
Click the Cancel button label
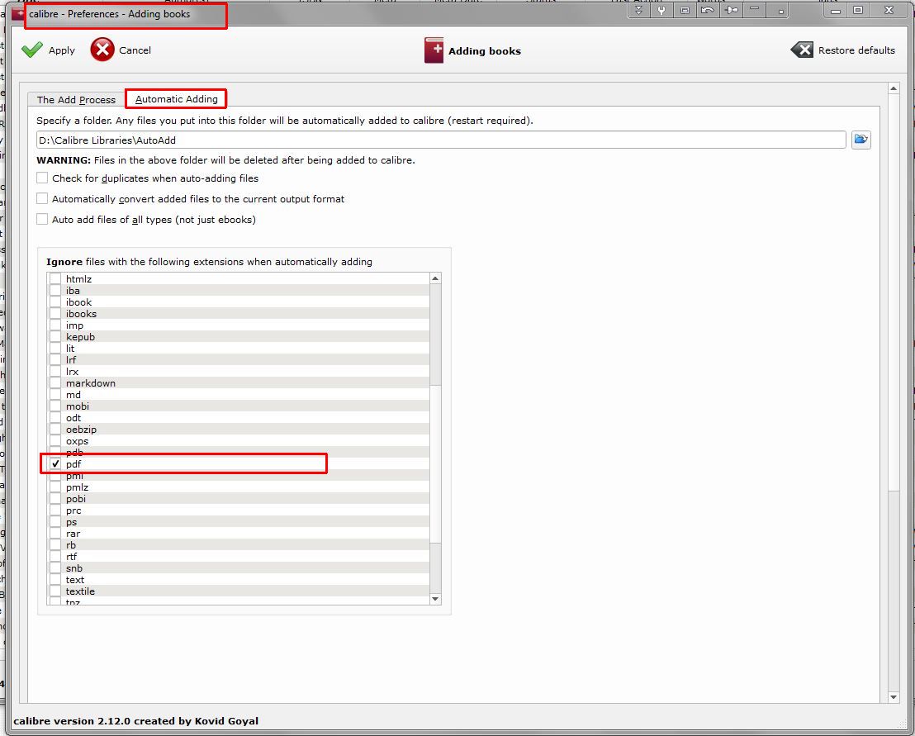coord(135,50)
